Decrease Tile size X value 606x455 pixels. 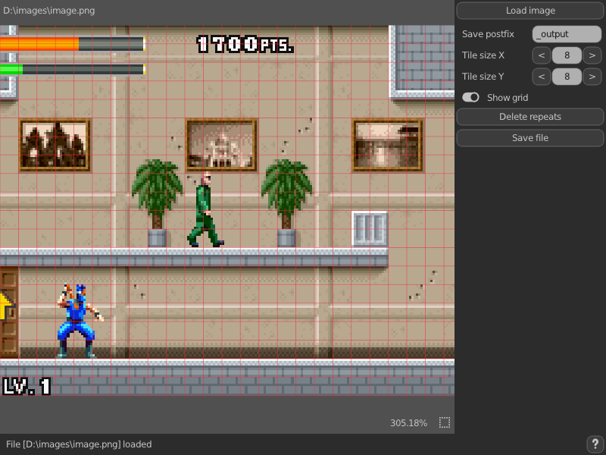click(542, 55)
